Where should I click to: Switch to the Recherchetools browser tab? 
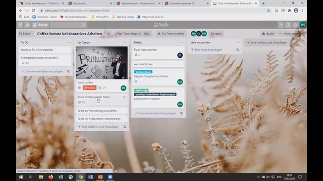(138, 4)
